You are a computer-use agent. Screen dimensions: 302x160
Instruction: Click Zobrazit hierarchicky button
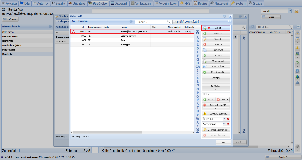(216, 130)
